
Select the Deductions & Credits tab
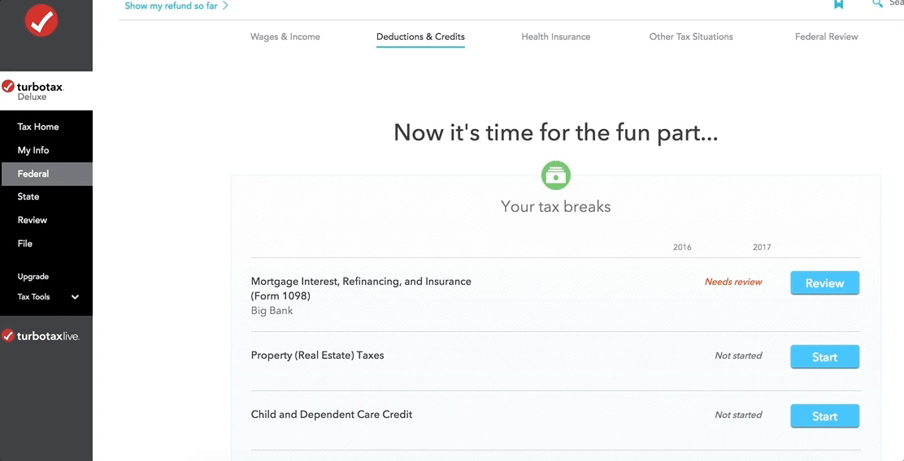[420, 37]
